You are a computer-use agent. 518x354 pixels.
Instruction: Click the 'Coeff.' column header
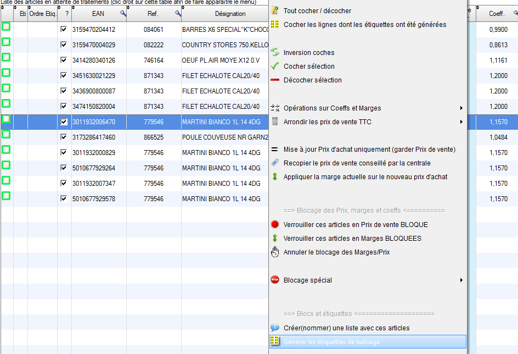pyautogui.click(x=497, y=14)
